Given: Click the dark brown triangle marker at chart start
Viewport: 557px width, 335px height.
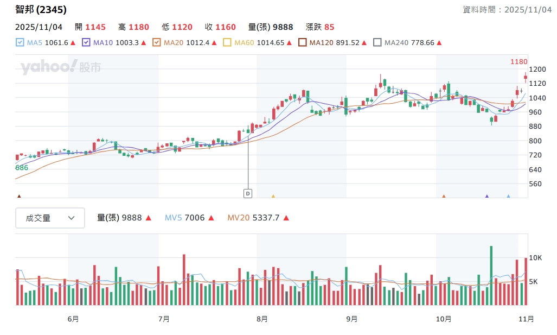Looking at the screenshot, I should click(x=20, y=197).
